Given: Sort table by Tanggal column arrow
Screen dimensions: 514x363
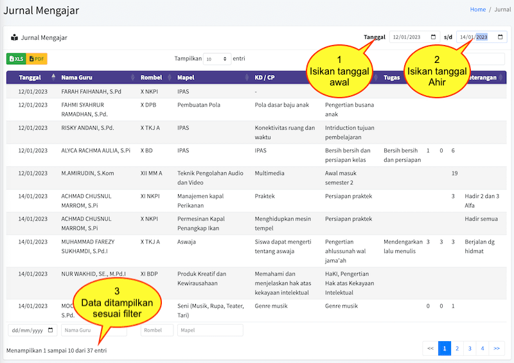Looking at the screenshot, I should click(x=53, y=77).
